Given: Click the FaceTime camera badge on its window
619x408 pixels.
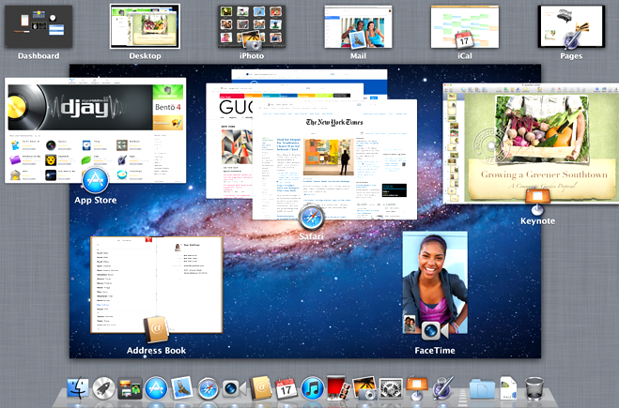Looking at the screenshot, I should pos(434,330).
